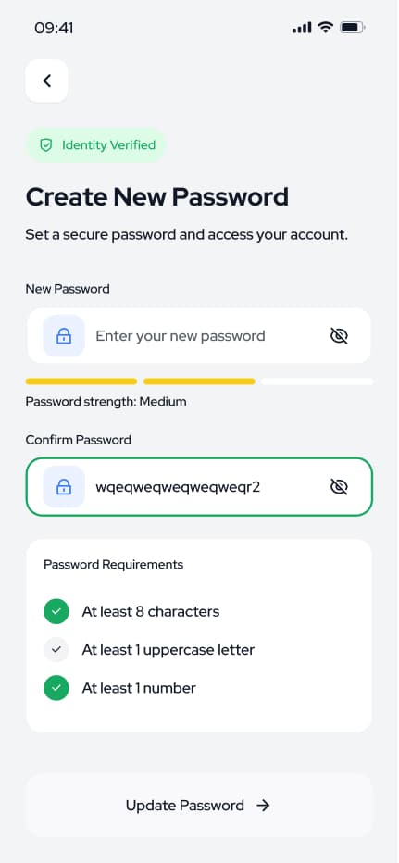Click the empty third strength bar segment
This screenshot has height=863, width=399.
[317, 381]
